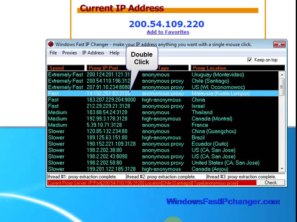The width and height of the screenshot is (297, 222).
Task: Click the scrollbar down arrow in proxy list
Action: click(282, 169)
